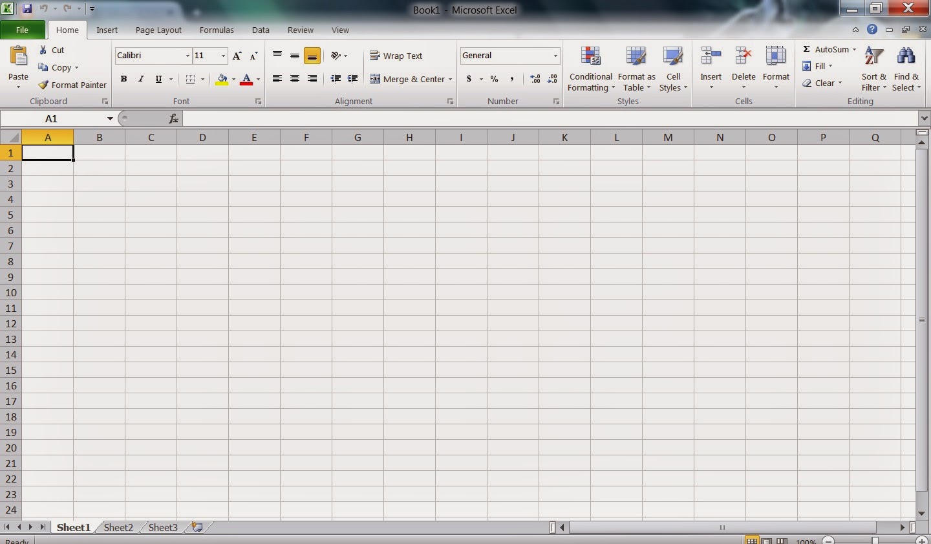The height and width of the screenshot is (544, 931).
Task: Open Conditional Formatting options
Action: tap(590, 69)
